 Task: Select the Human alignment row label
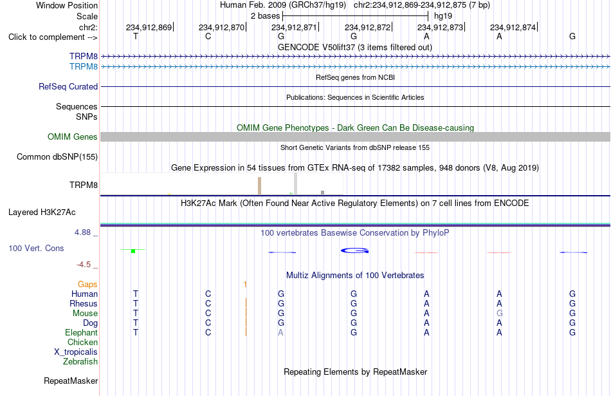(84, 294)
